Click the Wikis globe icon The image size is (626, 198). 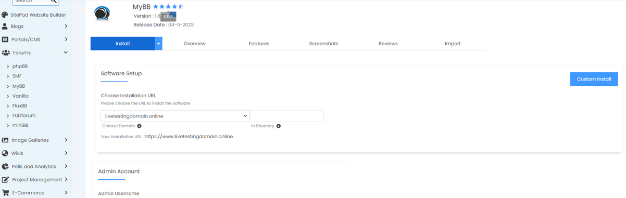(x=5, y=153)
